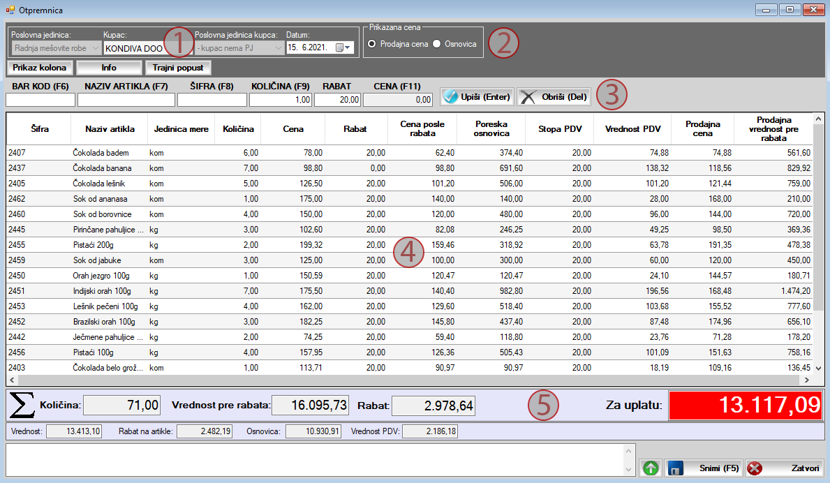830x483 pixels.
Task: Click the NAZIV ARTIKLA input field
Action: [x=126, y=99]
